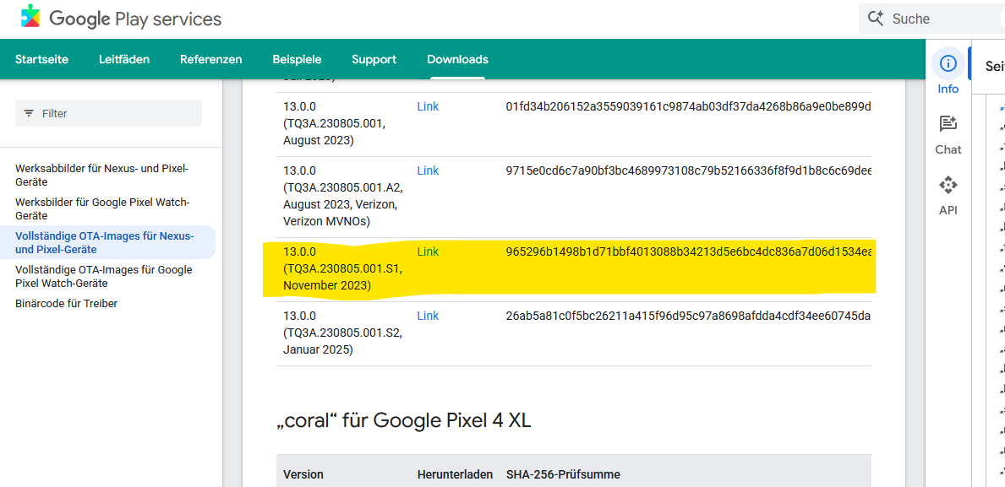Open Vollständige OTA-Images für Google Pixel Watch-Geräte
This screenshot has height=487, width=1005.
coord(103,276)
